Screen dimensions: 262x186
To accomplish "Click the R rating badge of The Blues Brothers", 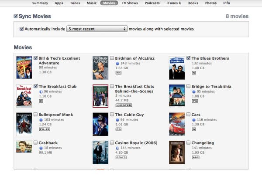I will pos(194,73).
